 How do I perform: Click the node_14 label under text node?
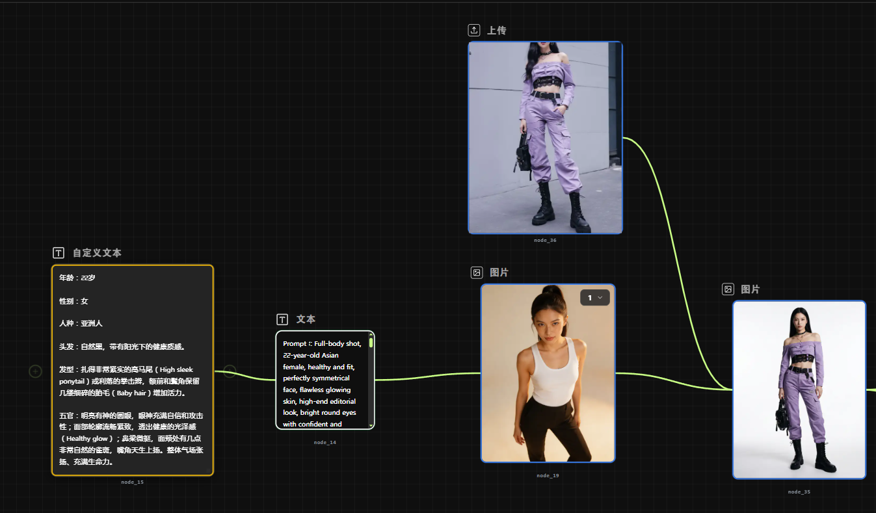coord(325,442)
